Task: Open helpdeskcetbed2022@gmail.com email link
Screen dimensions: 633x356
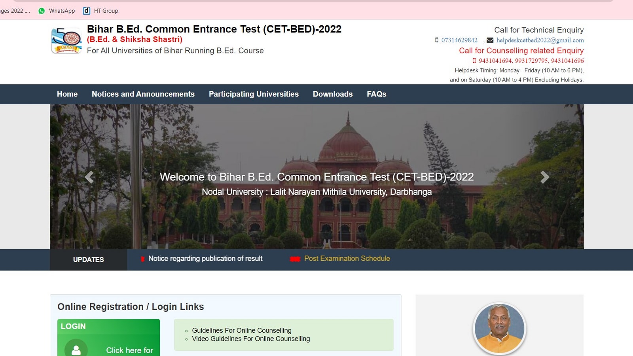Action: pyautogui.click(x=540, y=40)
